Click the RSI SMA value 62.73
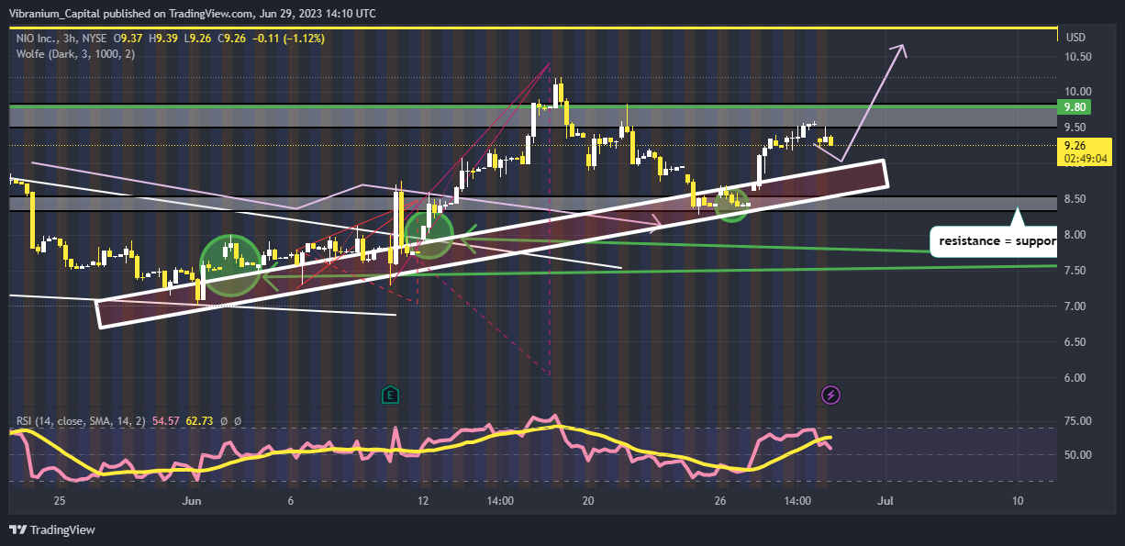The width and height of the screenshot is (1125, 546). pos(200,421)
